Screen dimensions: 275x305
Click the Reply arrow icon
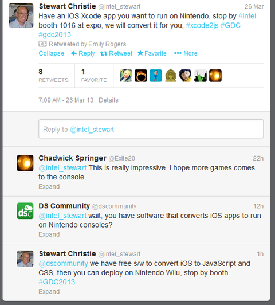pos(74,53)
